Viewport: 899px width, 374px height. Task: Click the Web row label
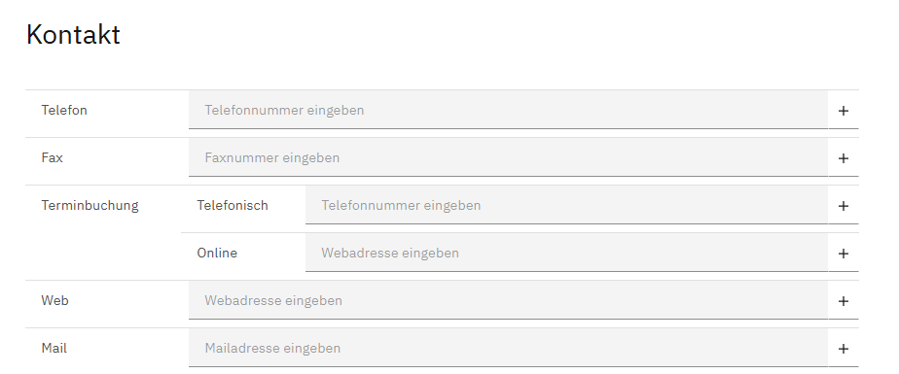[x=55, y=300]
